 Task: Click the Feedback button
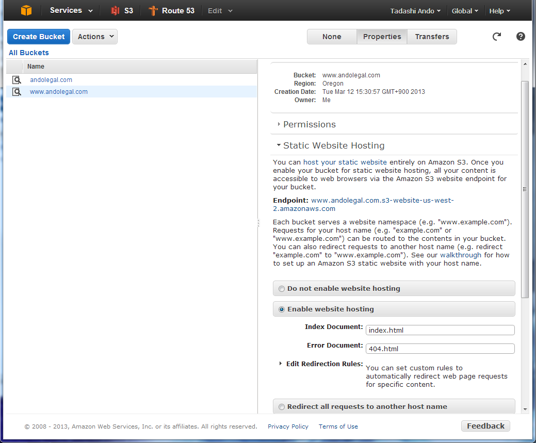point(485,426)
